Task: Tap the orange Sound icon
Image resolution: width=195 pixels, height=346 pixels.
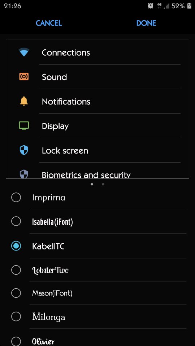Action: coord(24,76)
